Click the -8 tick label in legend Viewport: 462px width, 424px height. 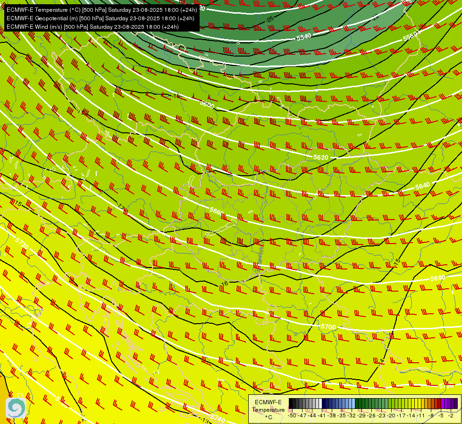(431, 416)
